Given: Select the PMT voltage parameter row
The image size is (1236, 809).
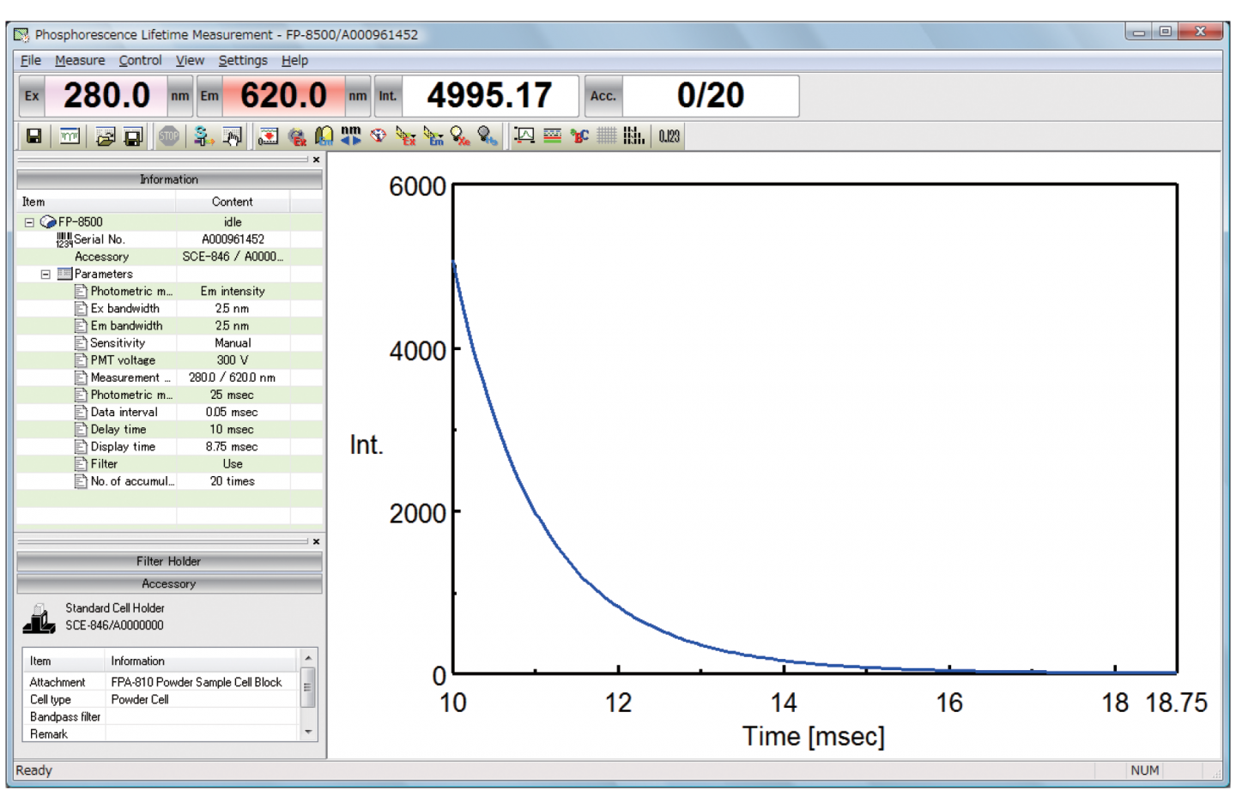Looking at the screenshot, I should pos(123,360).
